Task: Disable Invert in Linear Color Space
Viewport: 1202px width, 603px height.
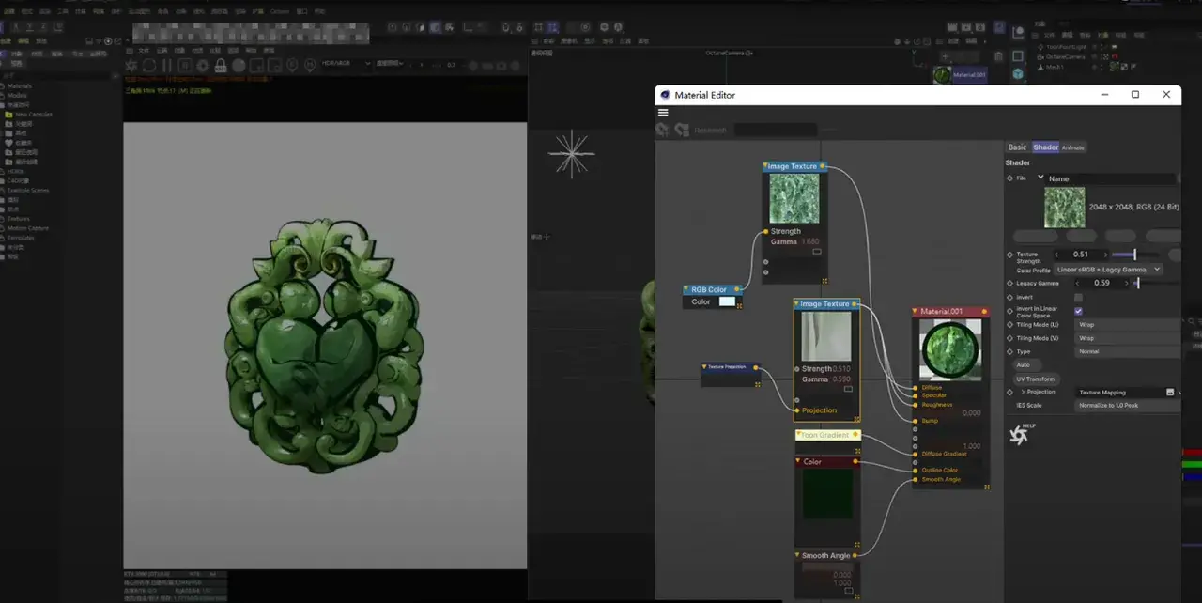Action: click(1079, 310)
